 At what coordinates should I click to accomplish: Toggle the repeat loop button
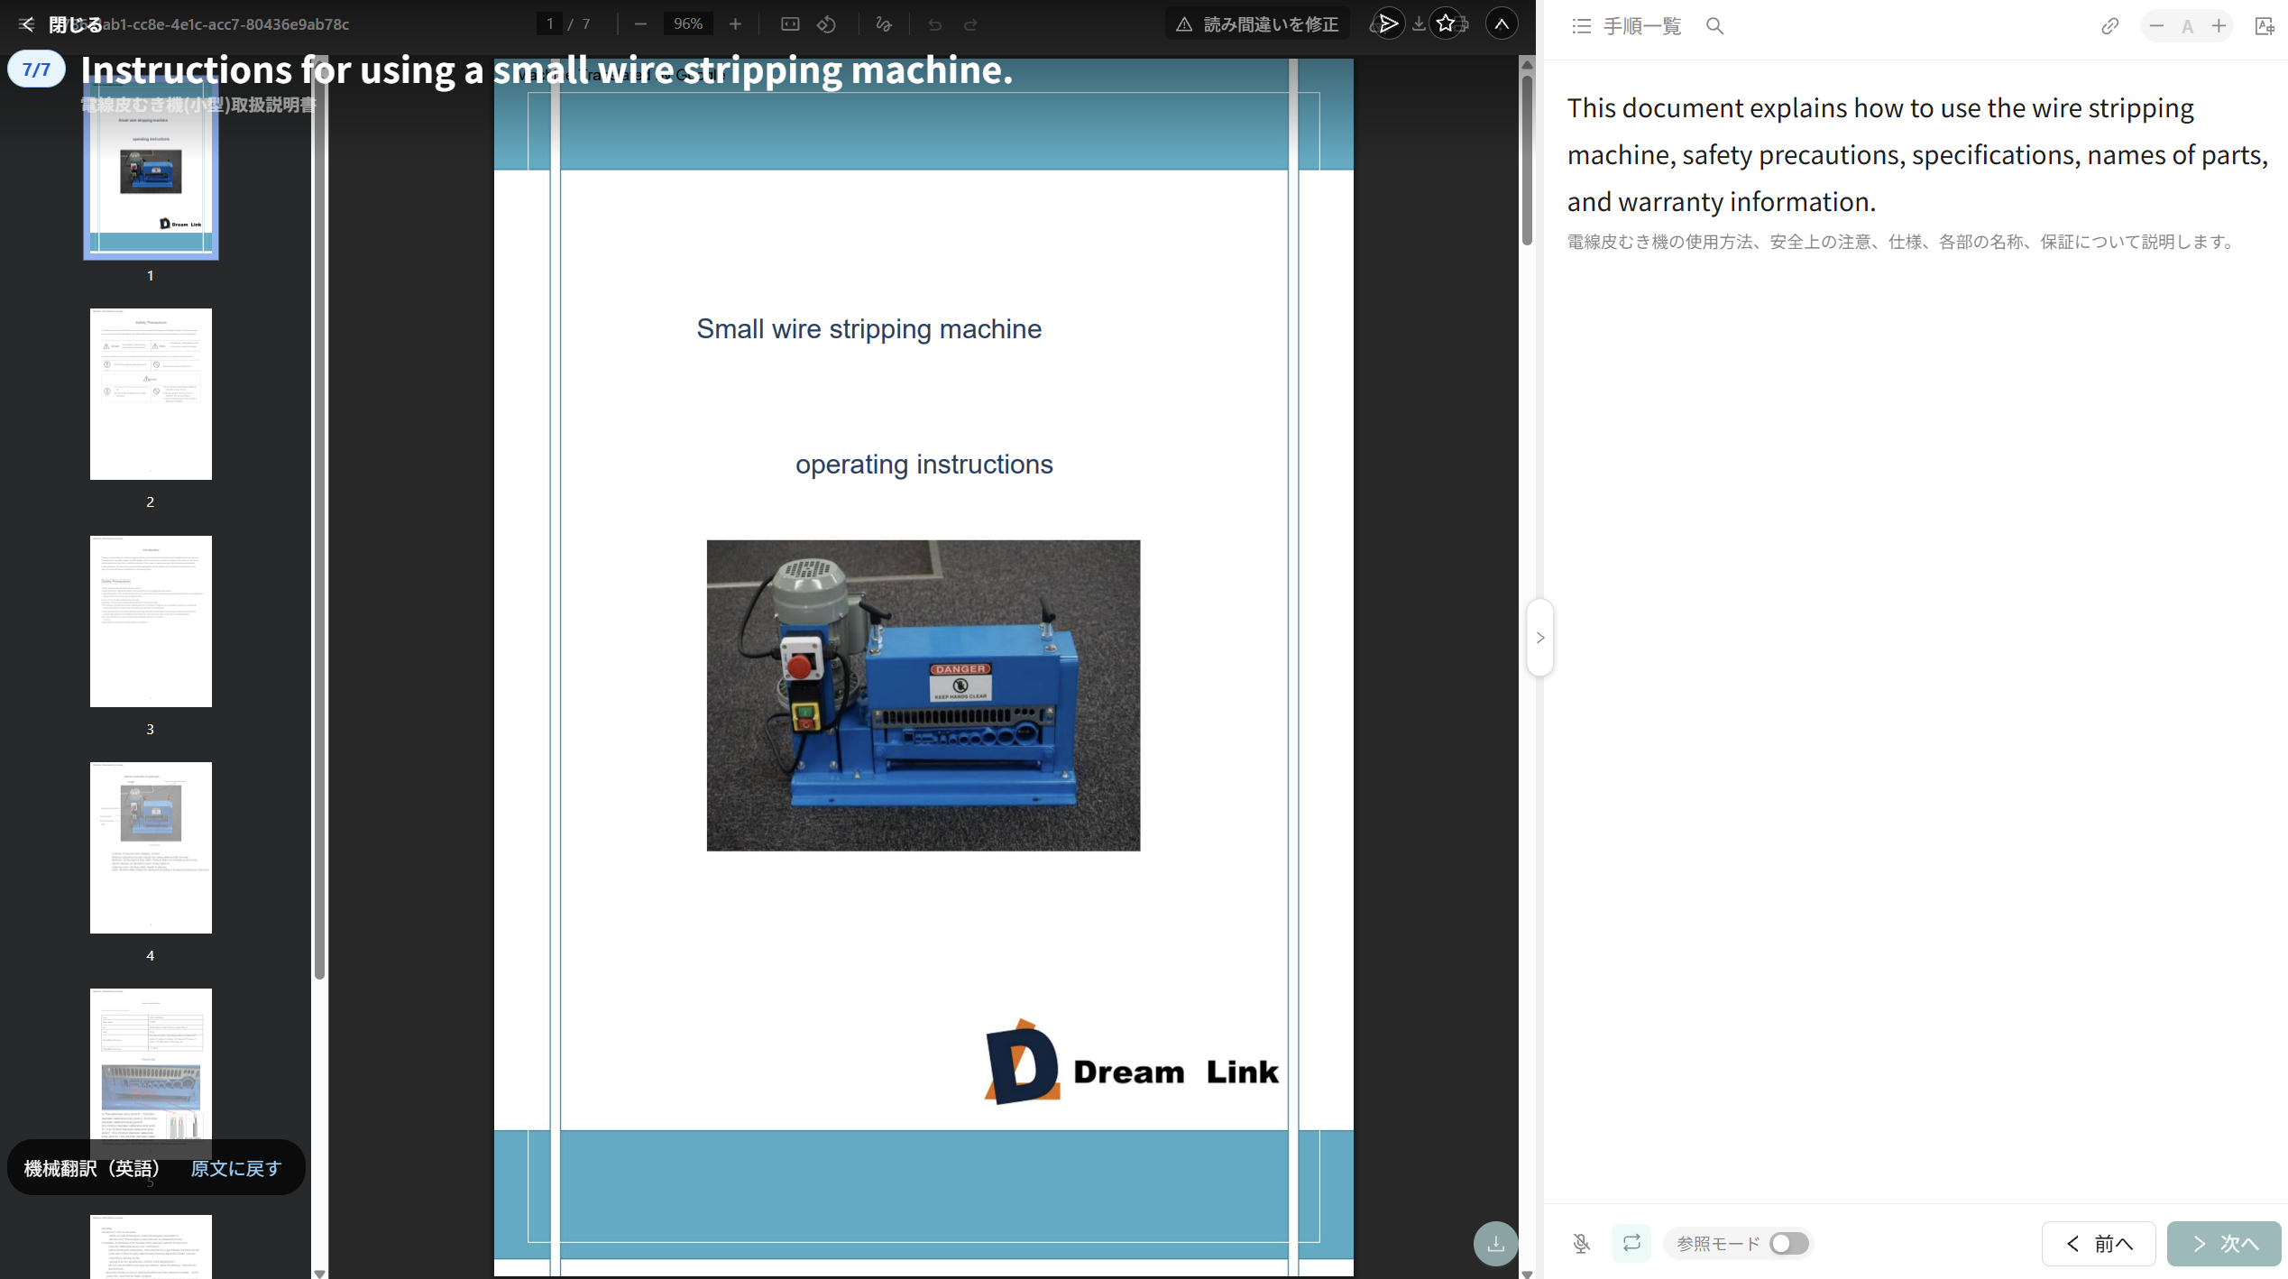pos(1631,1243)
